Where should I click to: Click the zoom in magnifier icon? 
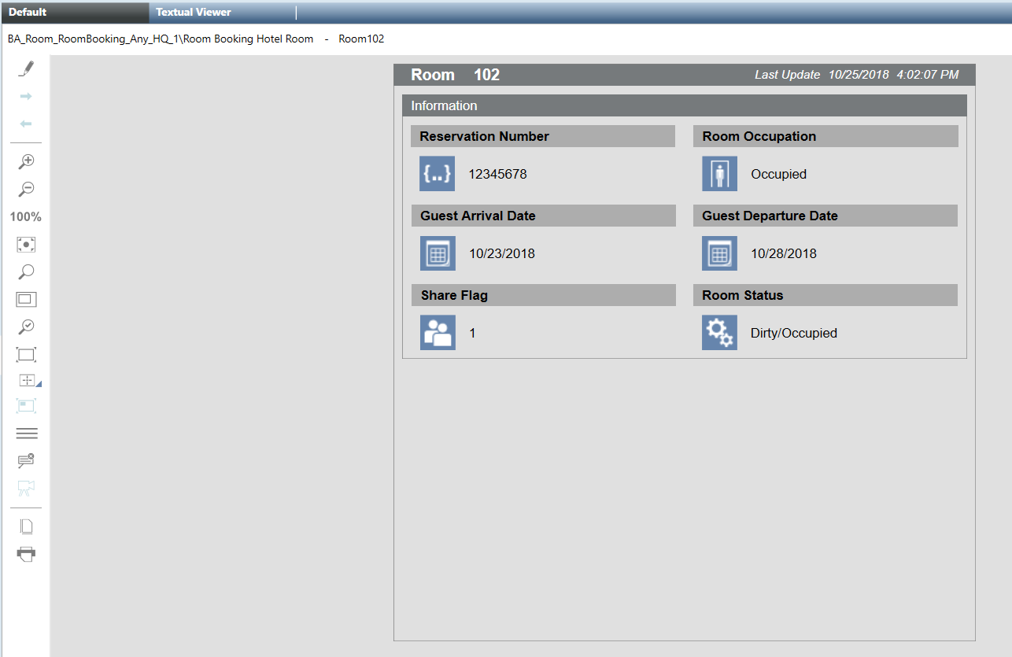[26, 161]
